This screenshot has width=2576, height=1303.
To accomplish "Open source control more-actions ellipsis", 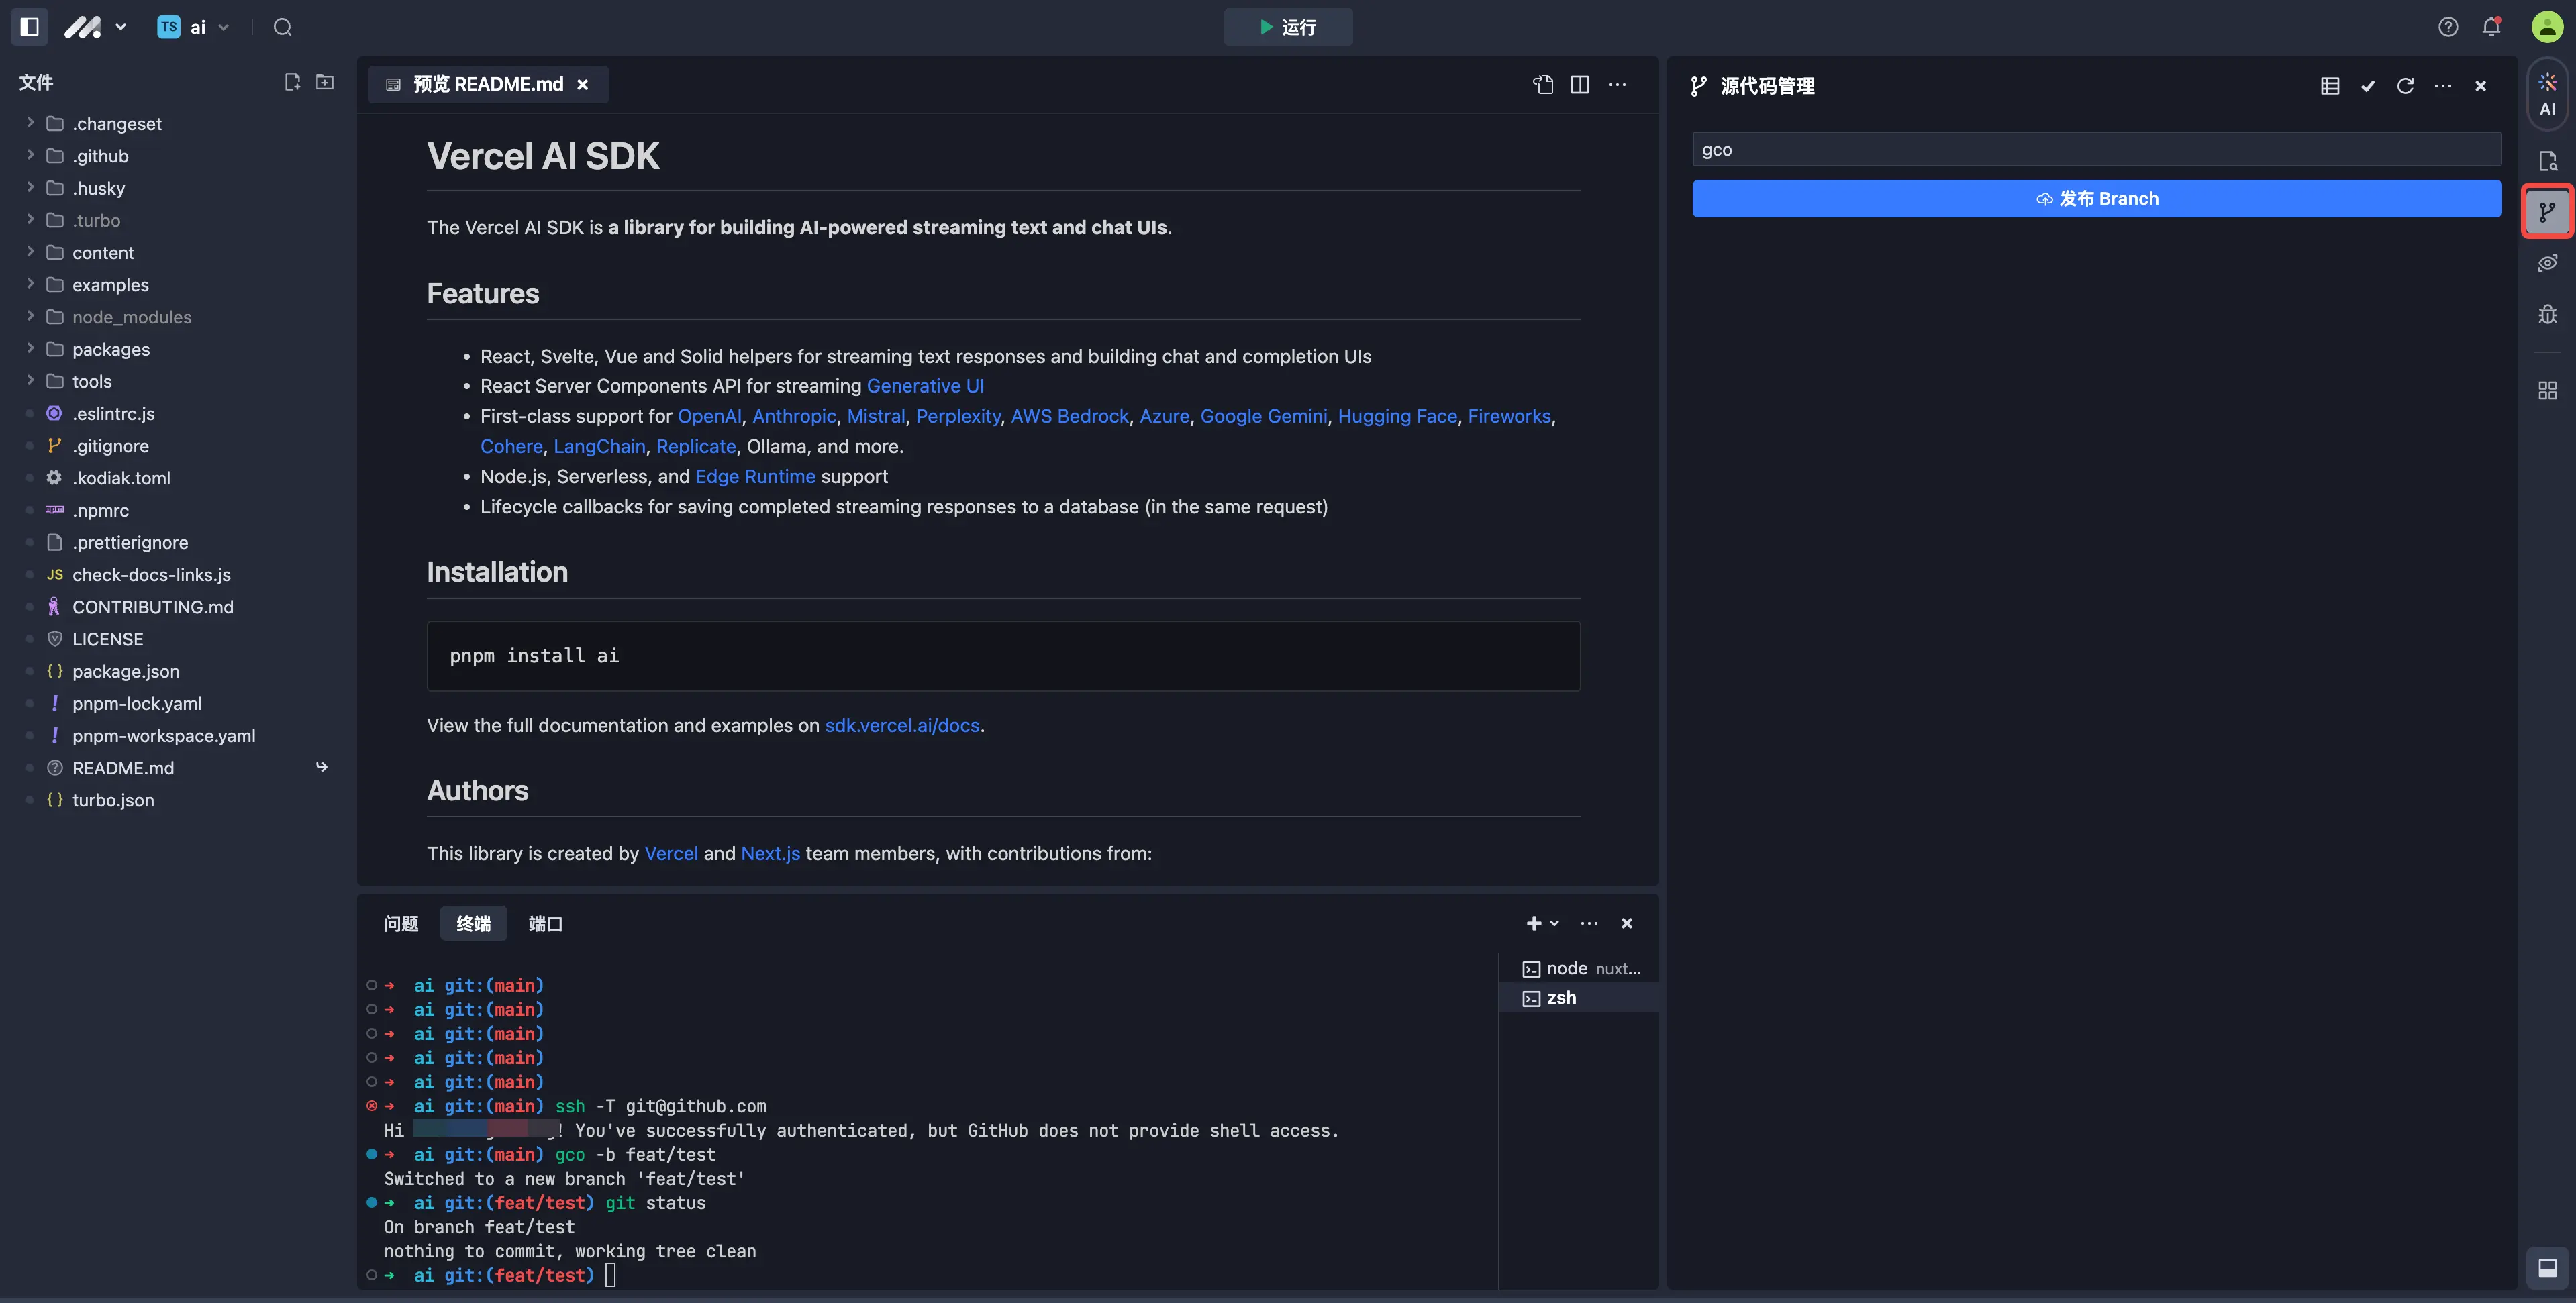I will point(2443,86).
